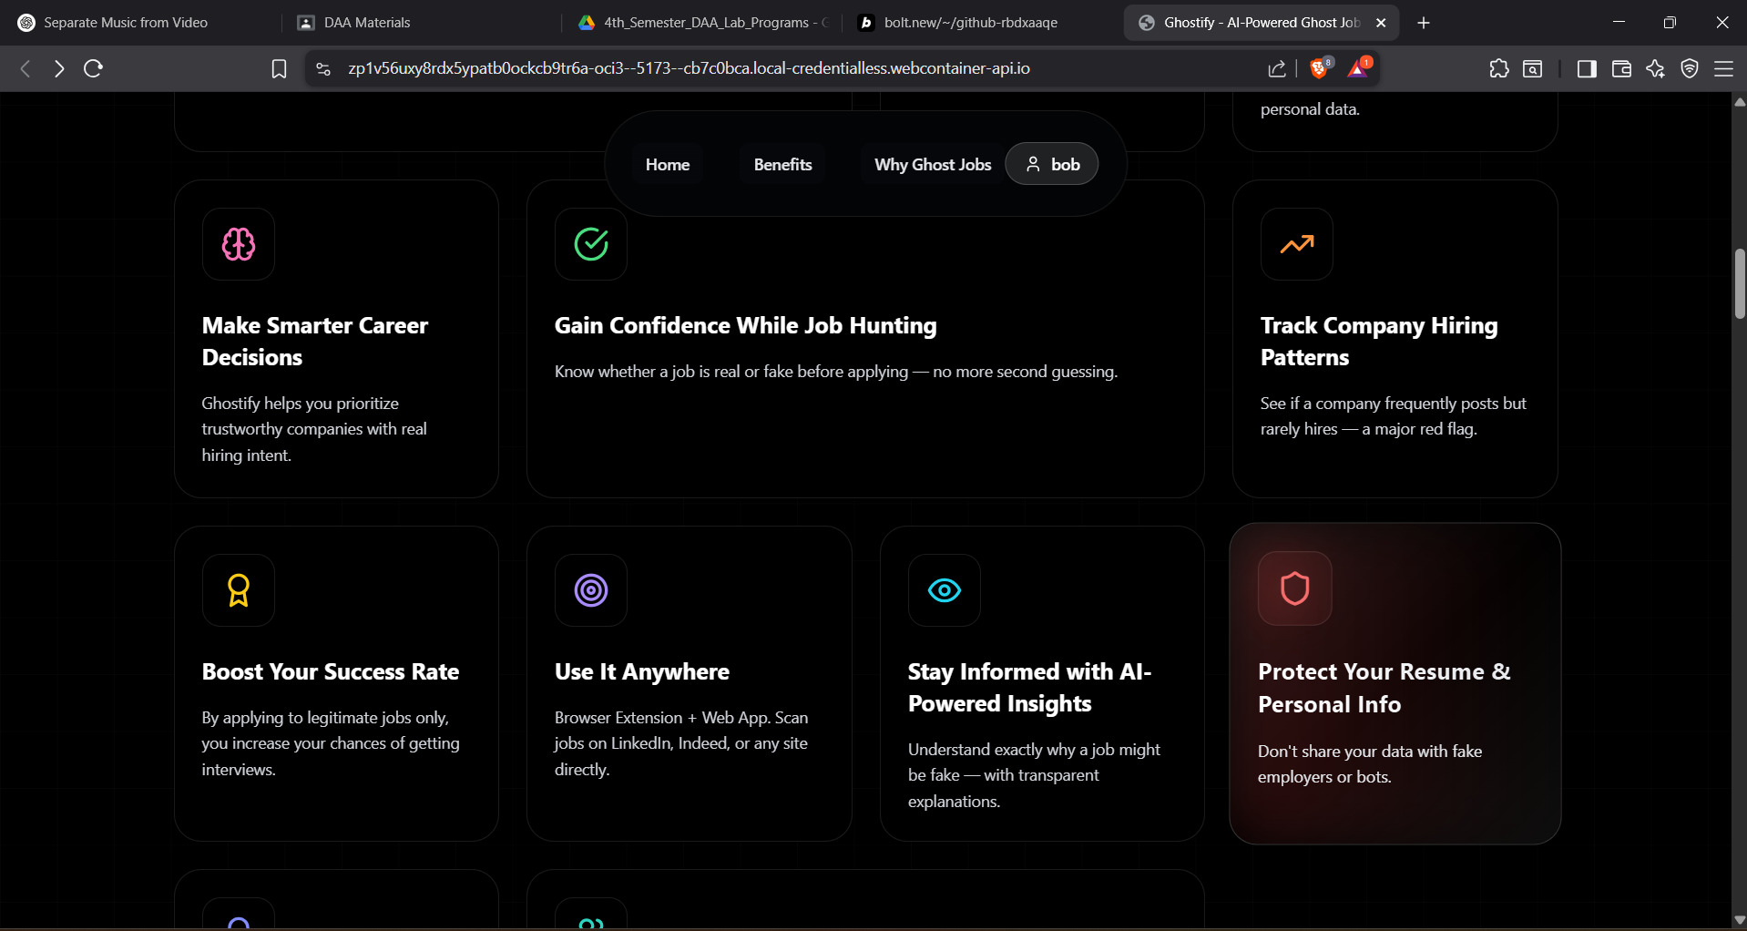Click the purple target icon
The width and height of the screenshot is (1747, 931).
tap(591, 590)
